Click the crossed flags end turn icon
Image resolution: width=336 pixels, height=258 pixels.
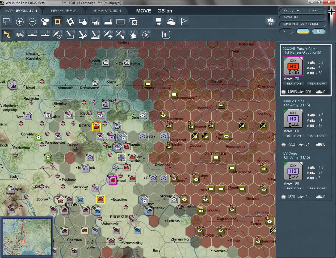coord(270,21)
